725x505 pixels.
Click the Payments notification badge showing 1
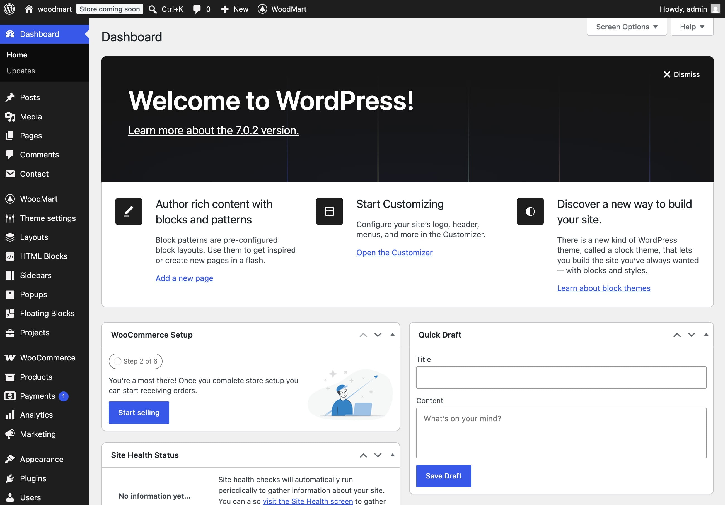coord(64,396)
